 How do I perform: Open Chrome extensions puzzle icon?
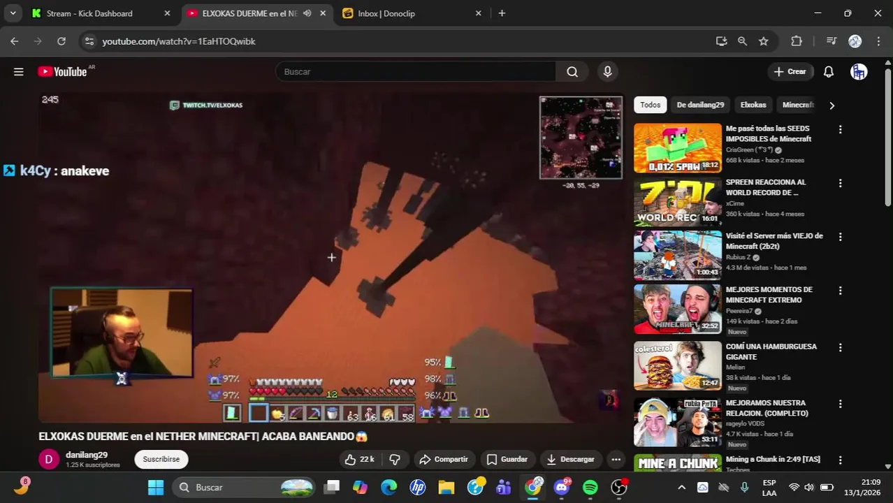[797, 41]
